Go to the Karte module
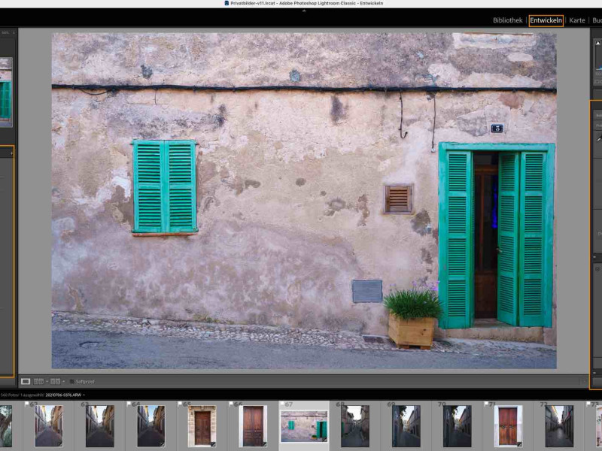 [x=577, y=20]
